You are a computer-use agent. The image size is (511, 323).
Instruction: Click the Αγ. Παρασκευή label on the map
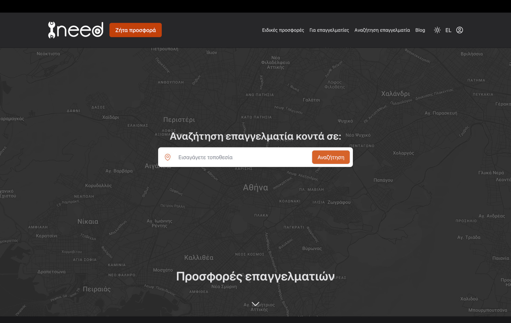pos(441,113)
